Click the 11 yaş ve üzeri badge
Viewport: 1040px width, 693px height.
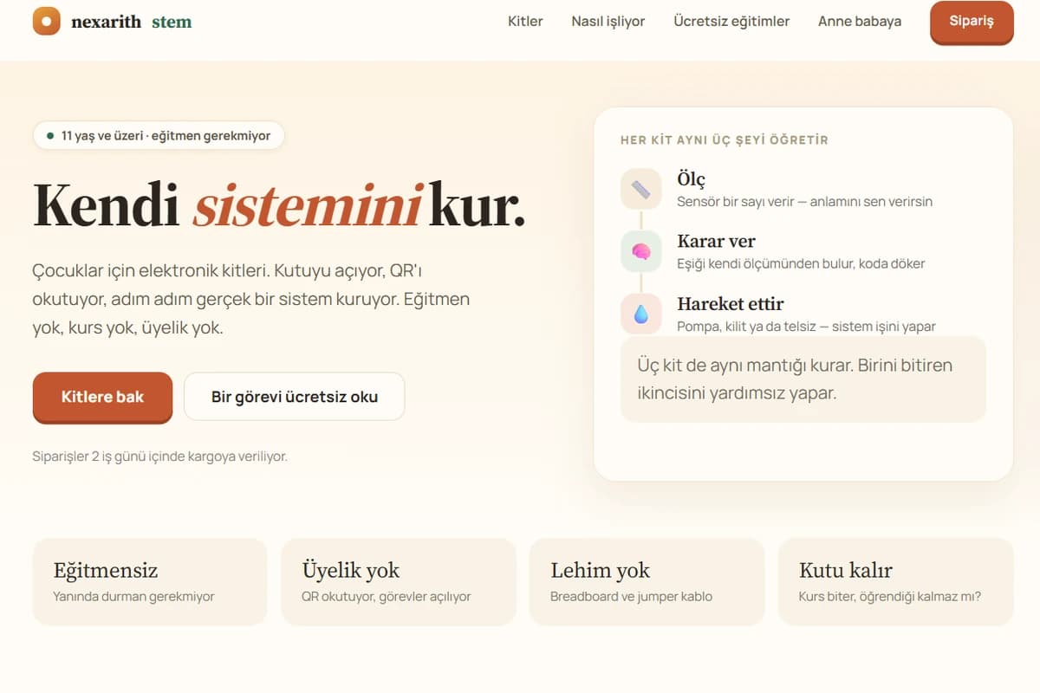click(159, 136)
